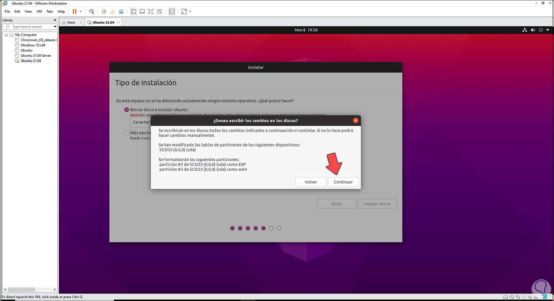The image size is (554, 301).
Task: Open the Help menu
Action: point(61,11)
